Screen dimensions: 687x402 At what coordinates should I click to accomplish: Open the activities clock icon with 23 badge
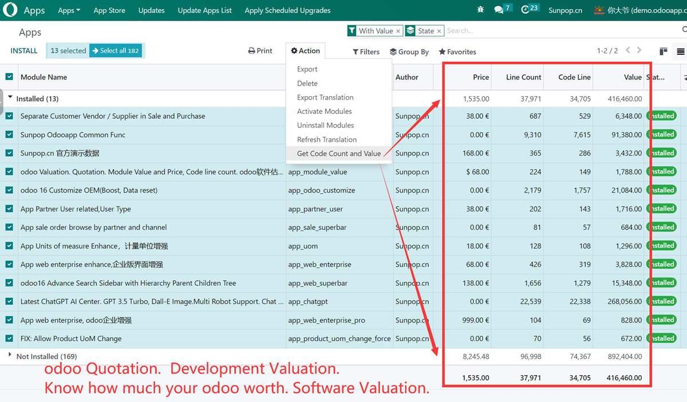[530, 10]
